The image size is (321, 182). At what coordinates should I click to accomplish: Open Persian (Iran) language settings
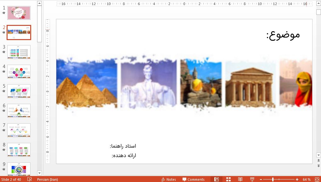point(47,179)
